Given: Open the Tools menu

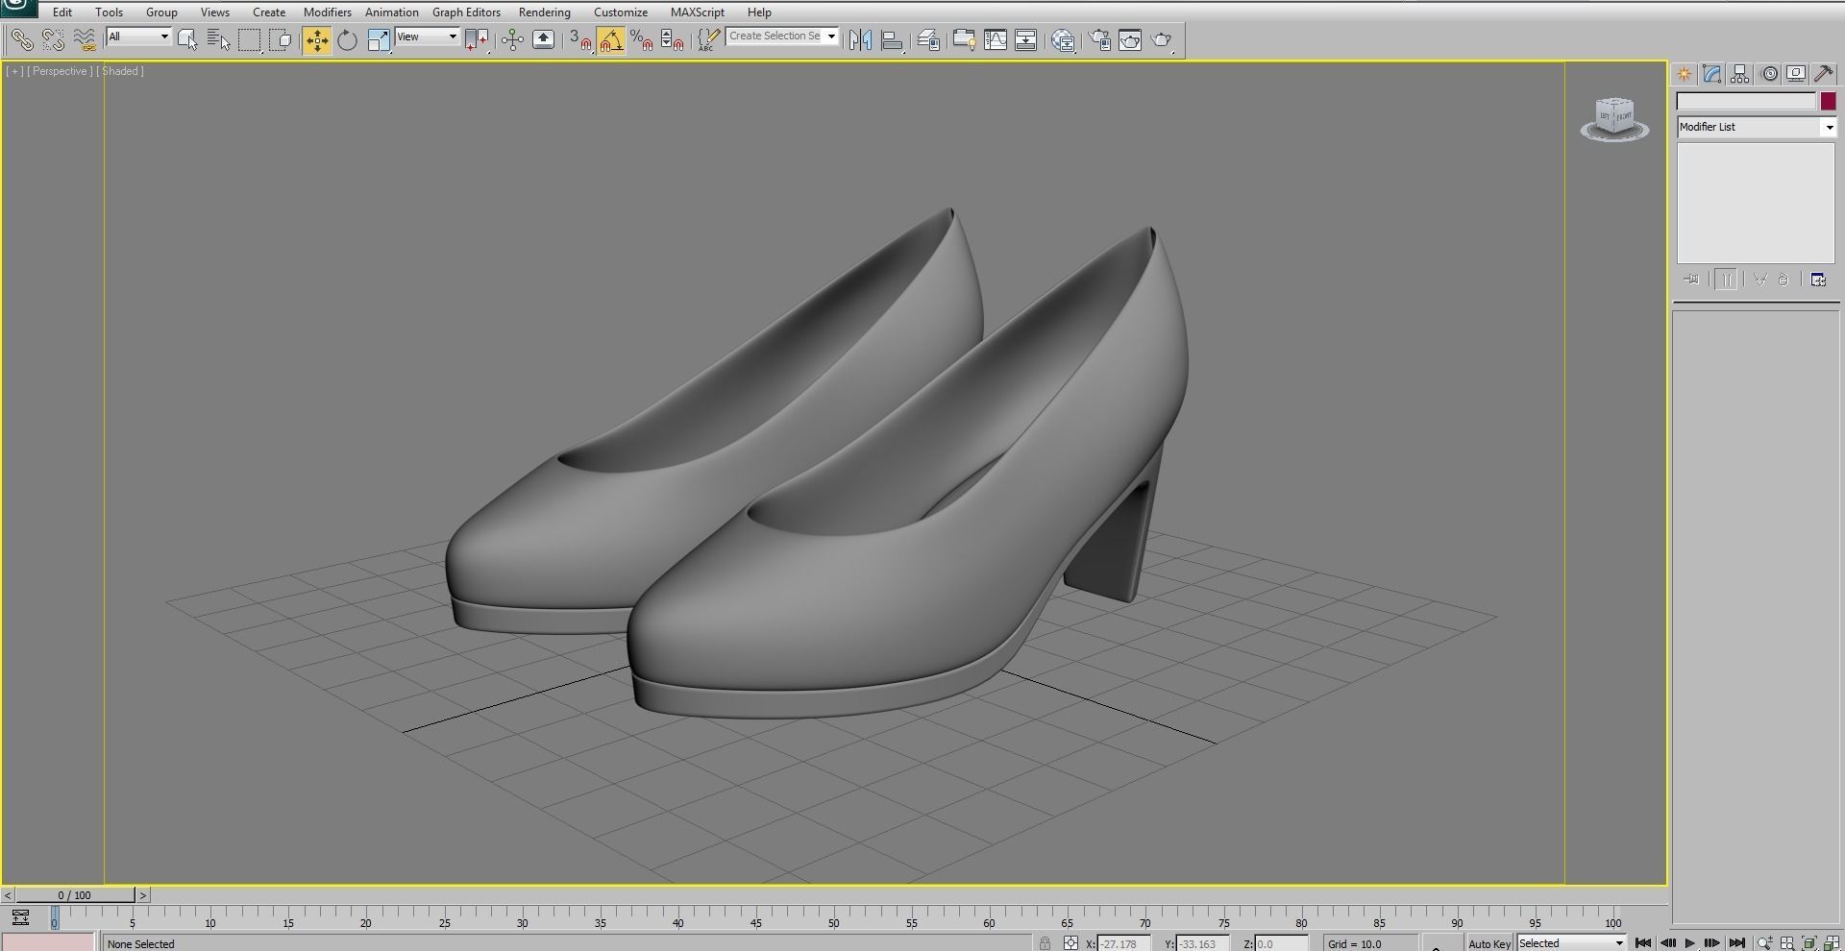Looking at the screenshot, I should [109, 12].
